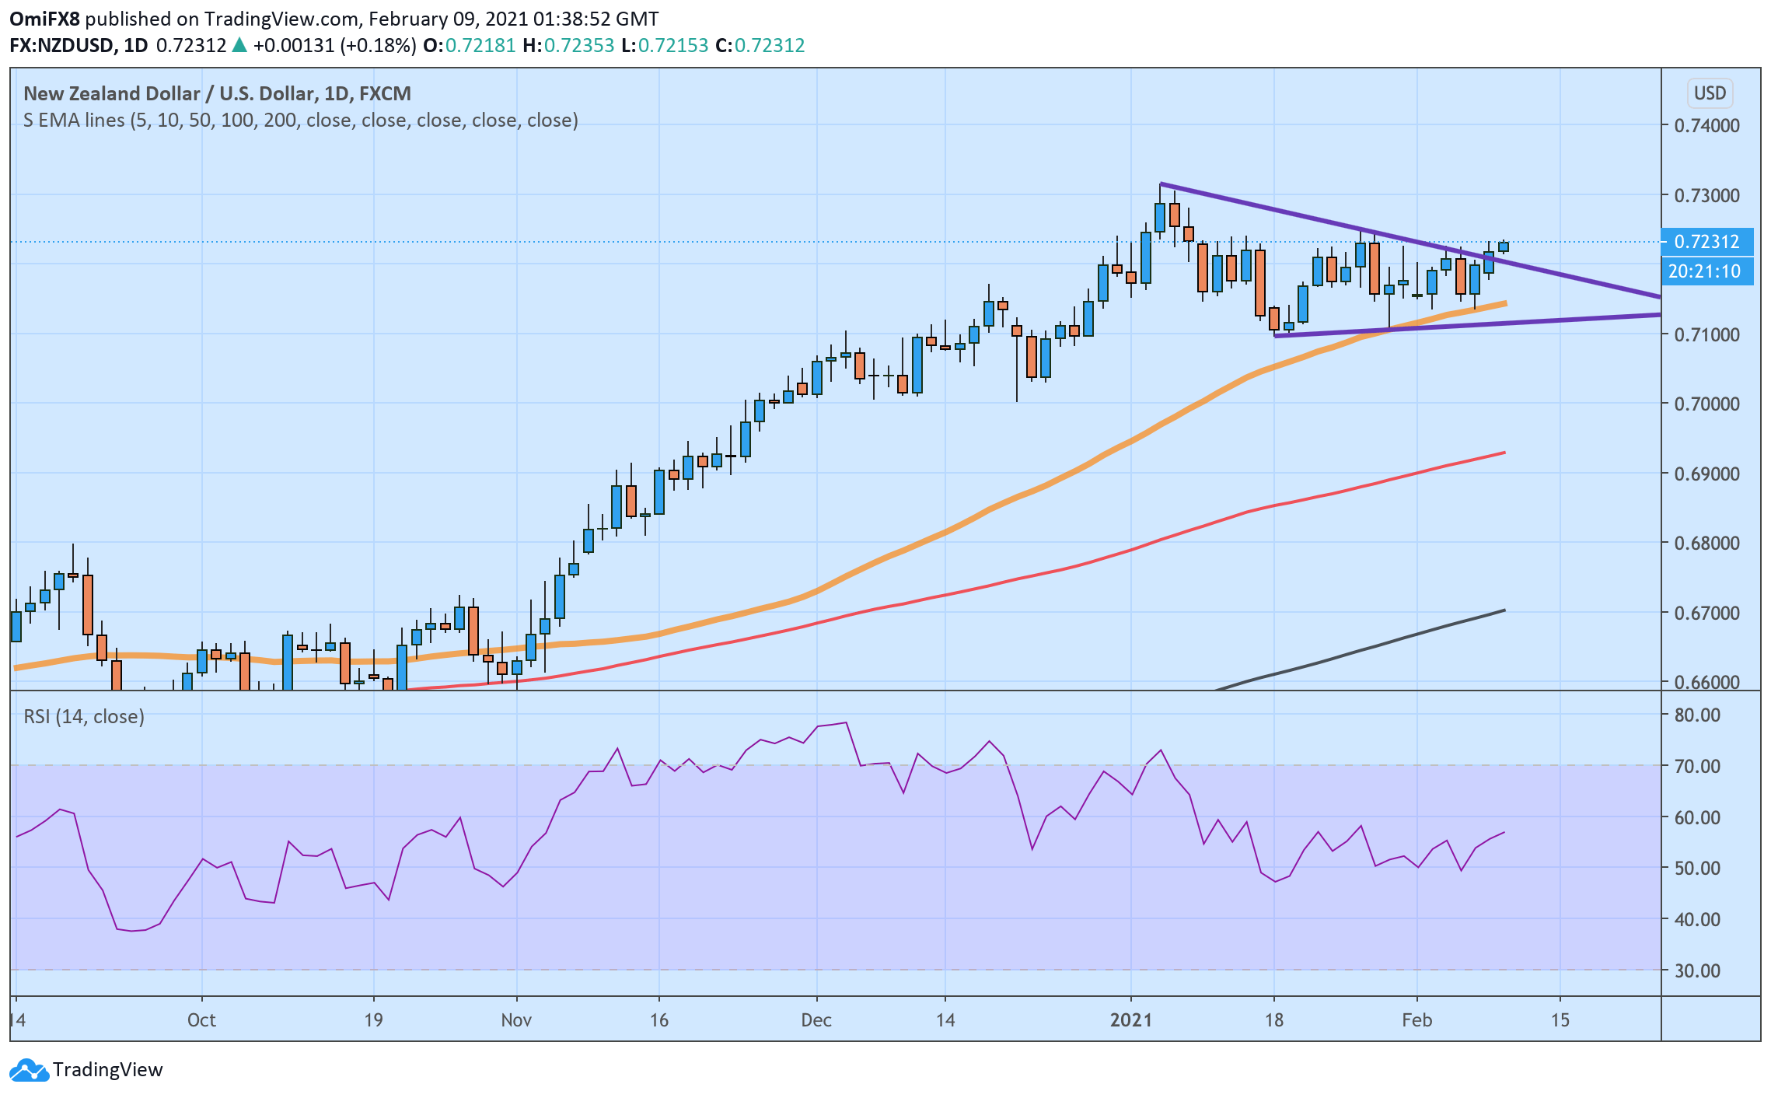1771x1098 pixels.
Task: Click the TradingView cloud logo icon
Action: pyautogui.click(x=30, y=1070)
